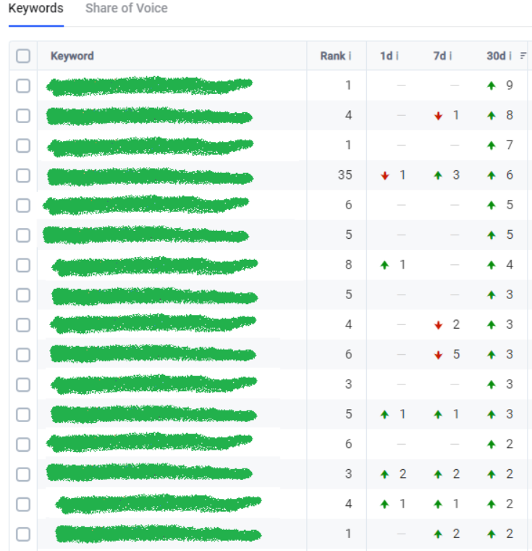This screenshot has height=551, width=532.
Task: Tick the select-all checkbox in the table header
Action: click(x=23, y=56)
